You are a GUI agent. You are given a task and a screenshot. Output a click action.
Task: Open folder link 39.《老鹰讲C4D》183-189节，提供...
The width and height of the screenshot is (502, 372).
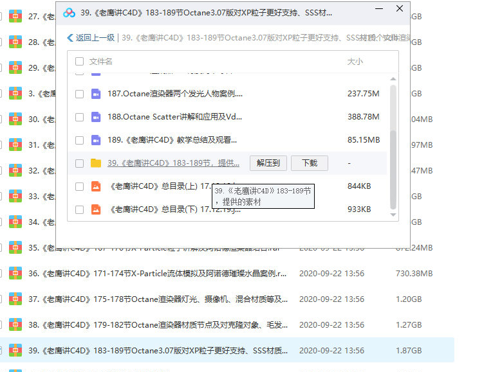[x=173, y=163]
